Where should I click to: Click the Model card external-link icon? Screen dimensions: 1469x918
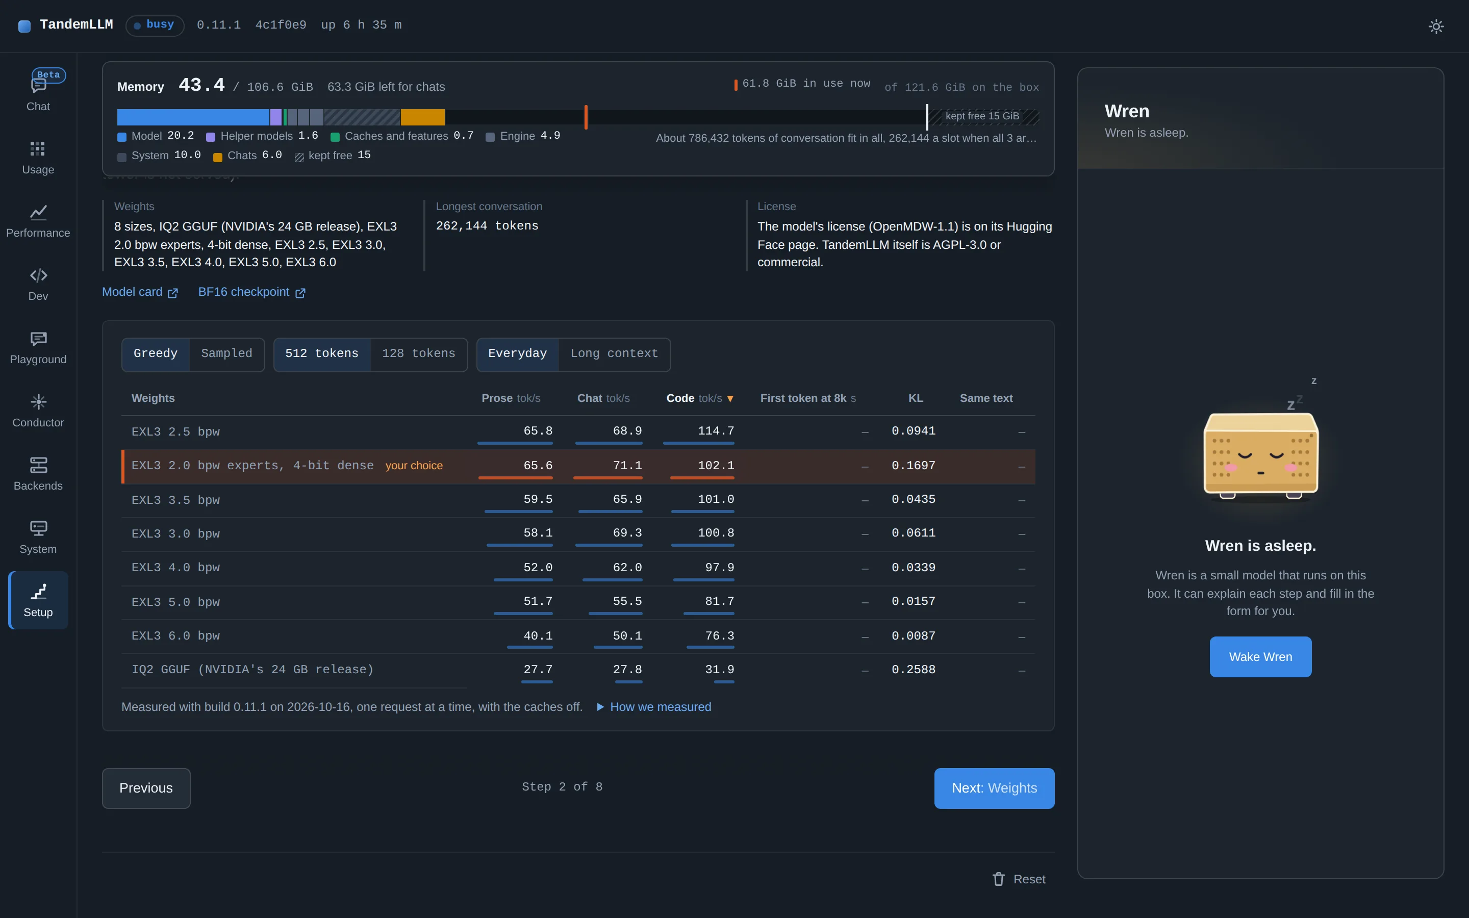click(x=173, y=293)
